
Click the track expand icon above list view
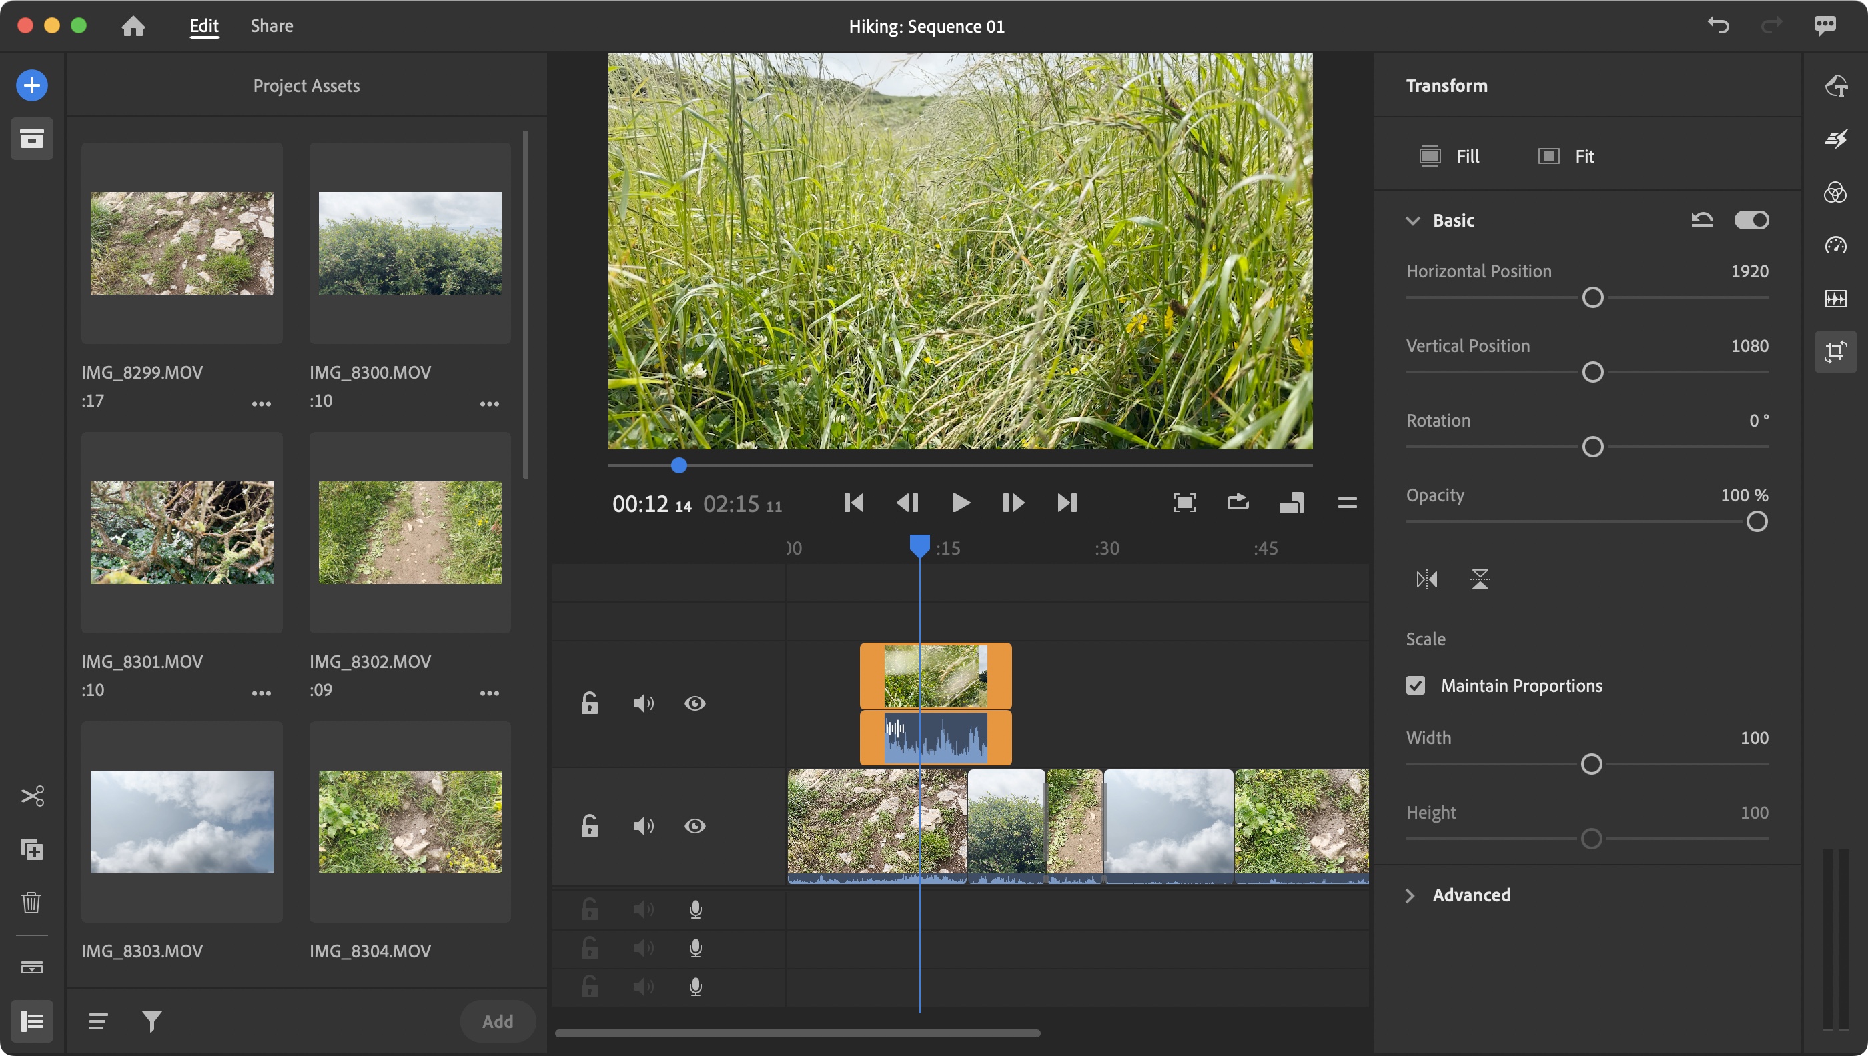click(x=32, y=967)
